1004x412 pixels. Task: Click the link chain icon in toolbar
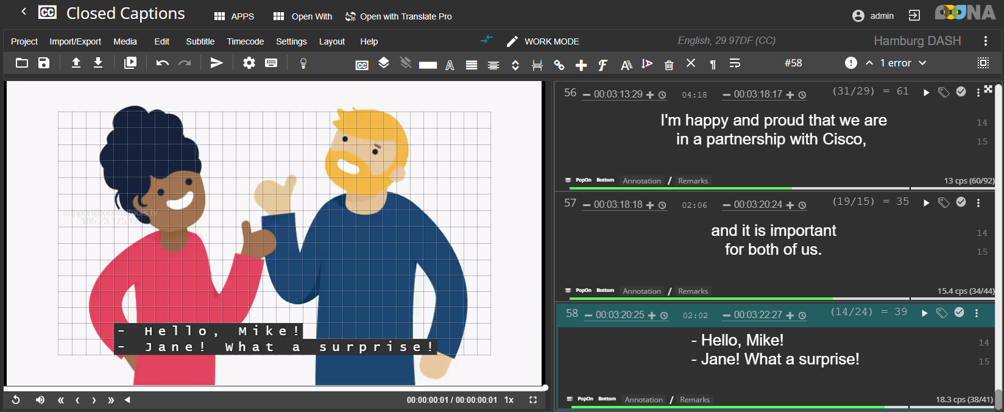tap(559, 65)
